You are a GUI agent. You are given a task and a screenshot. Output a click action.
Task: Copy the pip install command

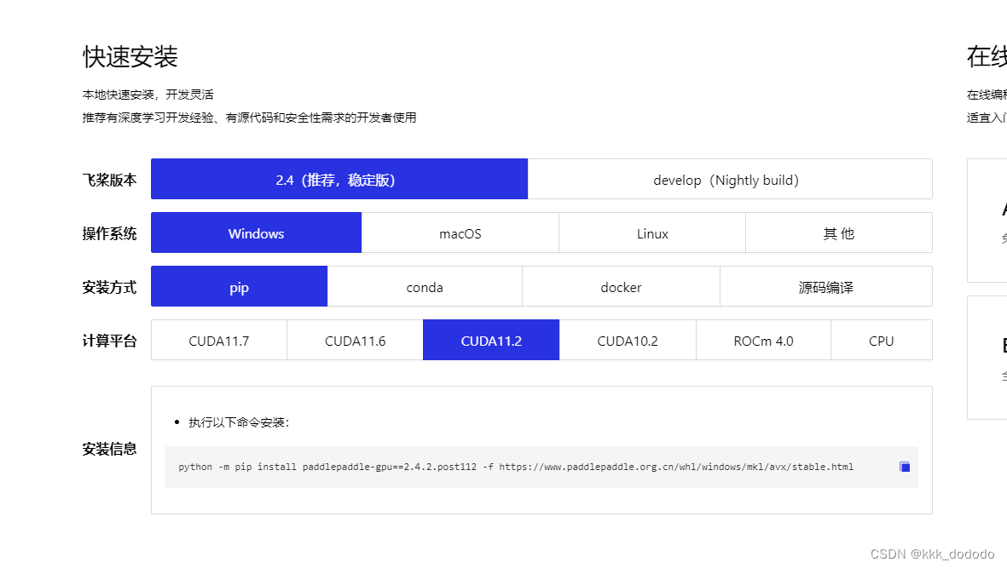pos(904,467)
